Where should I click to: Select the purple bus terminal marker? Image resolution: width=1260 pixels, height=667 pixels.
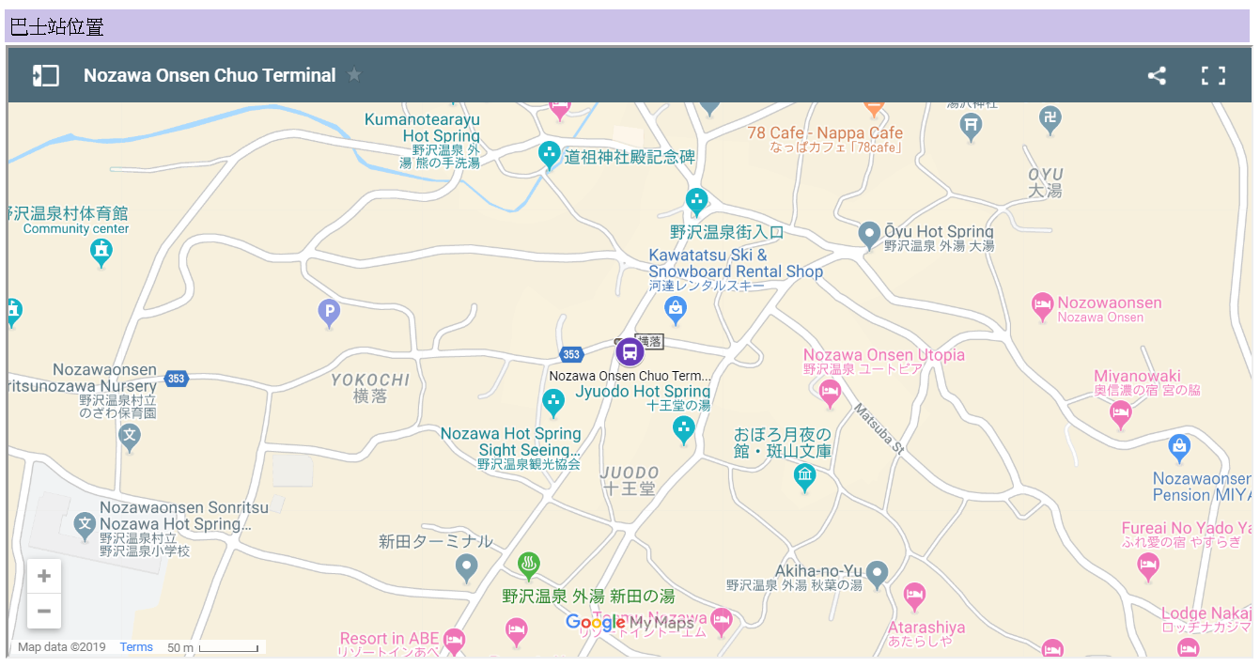click(630, 352)
